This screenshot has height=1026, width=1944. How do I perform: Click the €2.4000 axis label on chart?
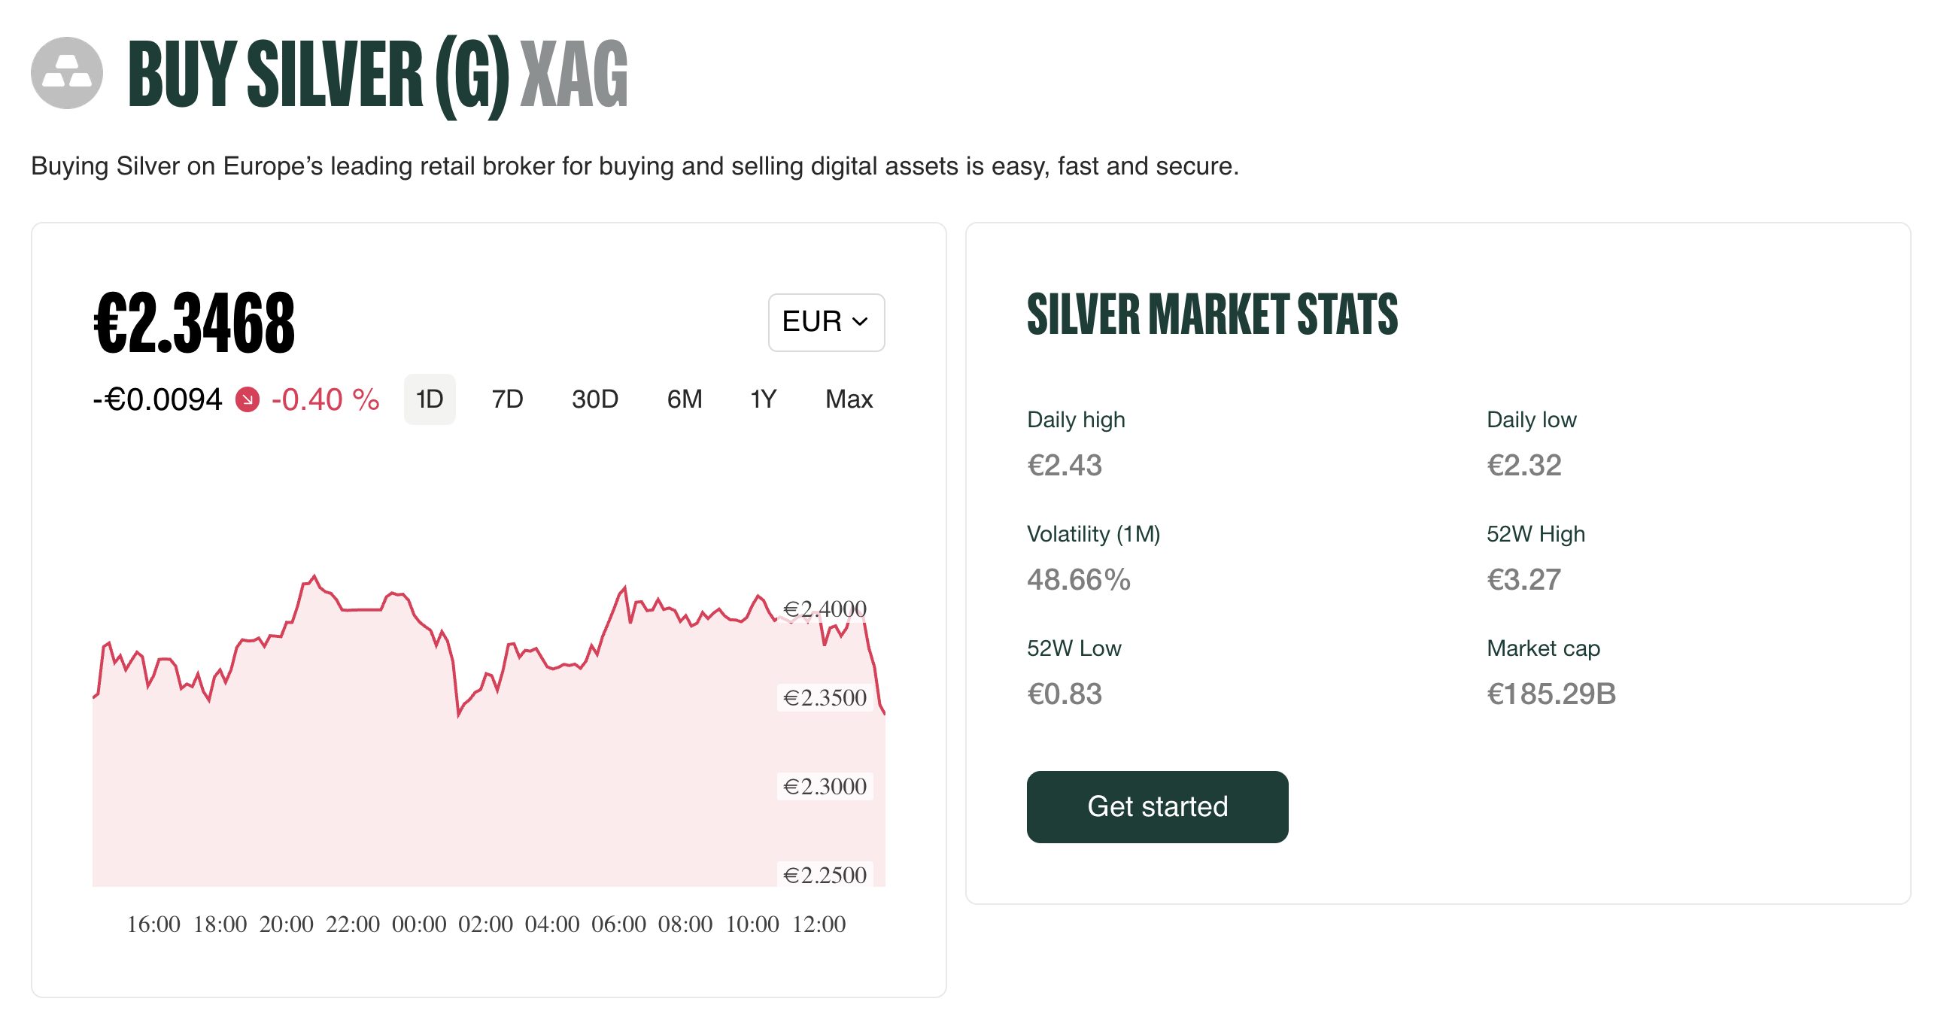(825, 608)
